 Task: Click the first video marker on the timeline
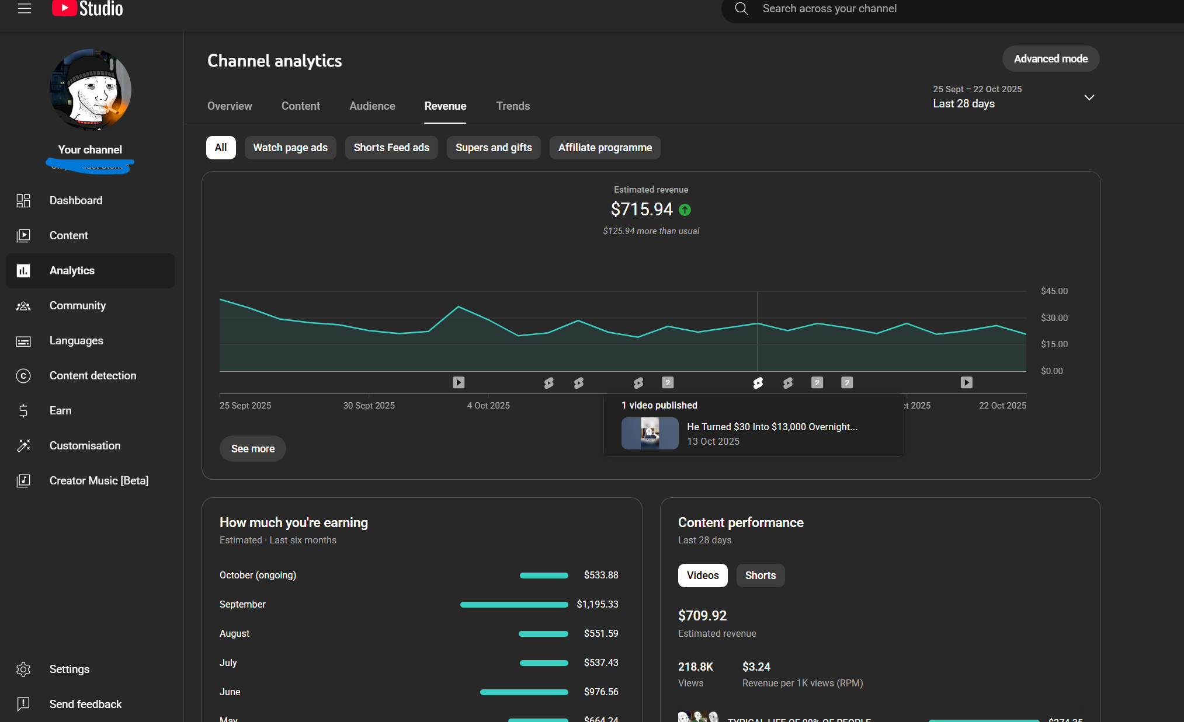click(x=459, y=383)
